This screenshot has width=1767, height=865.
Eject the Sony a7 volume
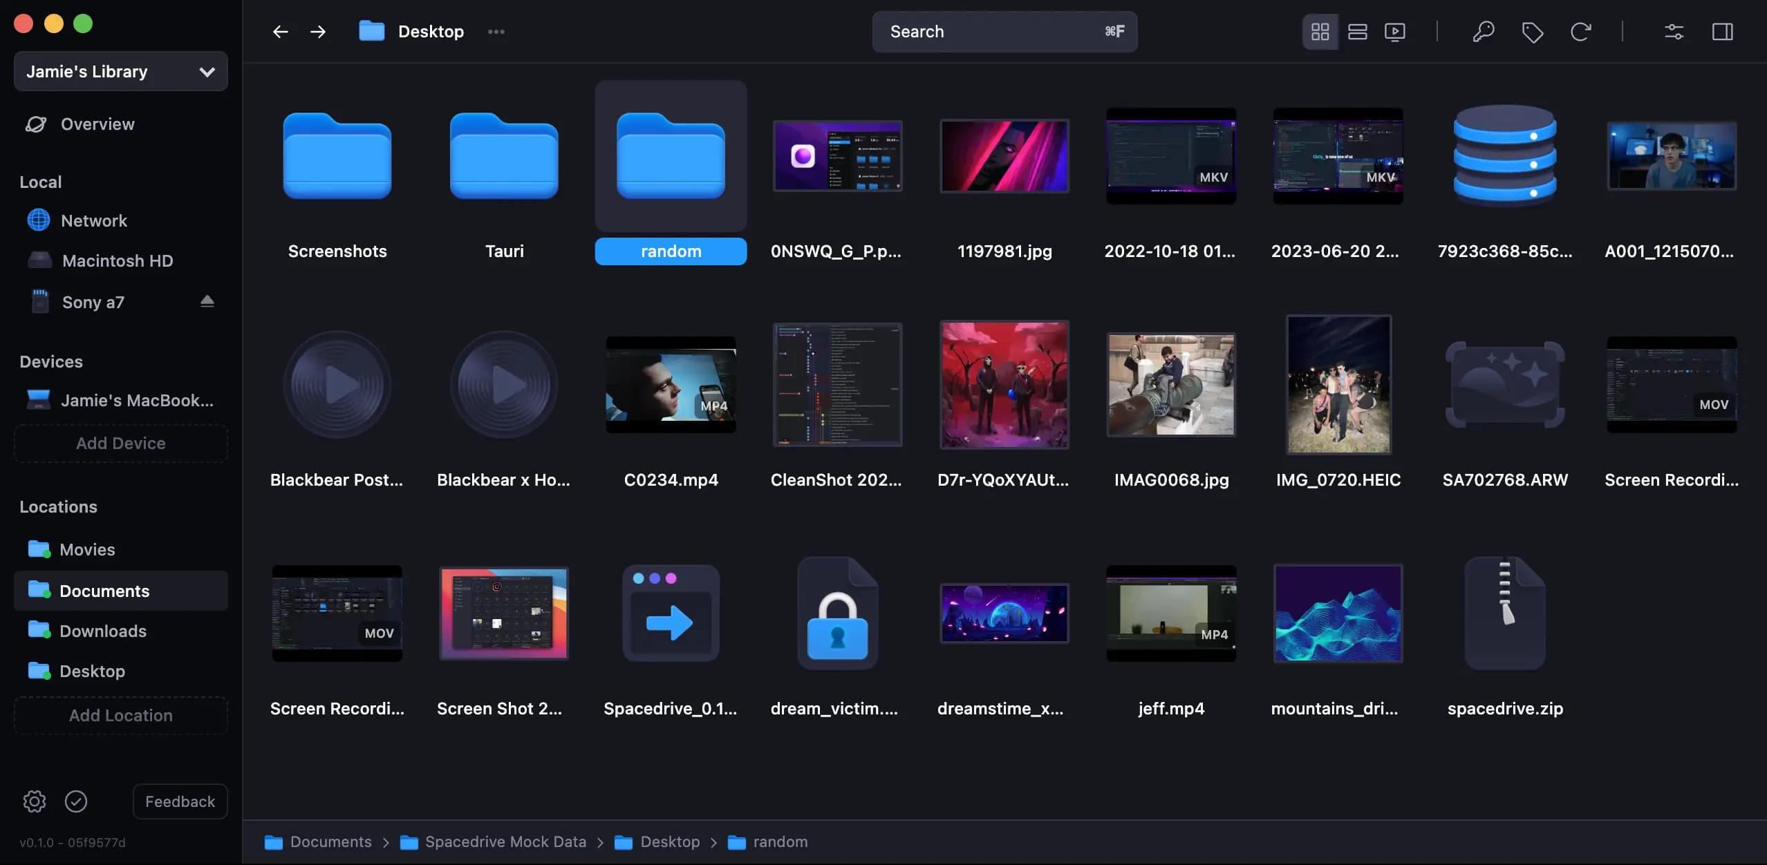coord(207,301)
